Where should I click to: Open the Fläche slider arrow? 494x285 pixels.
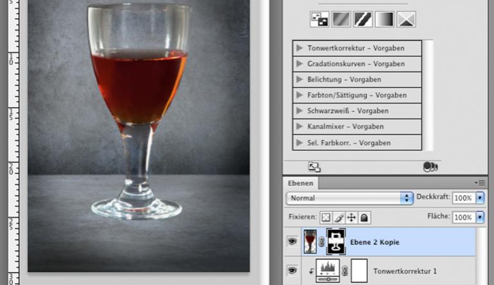[480, 217]
